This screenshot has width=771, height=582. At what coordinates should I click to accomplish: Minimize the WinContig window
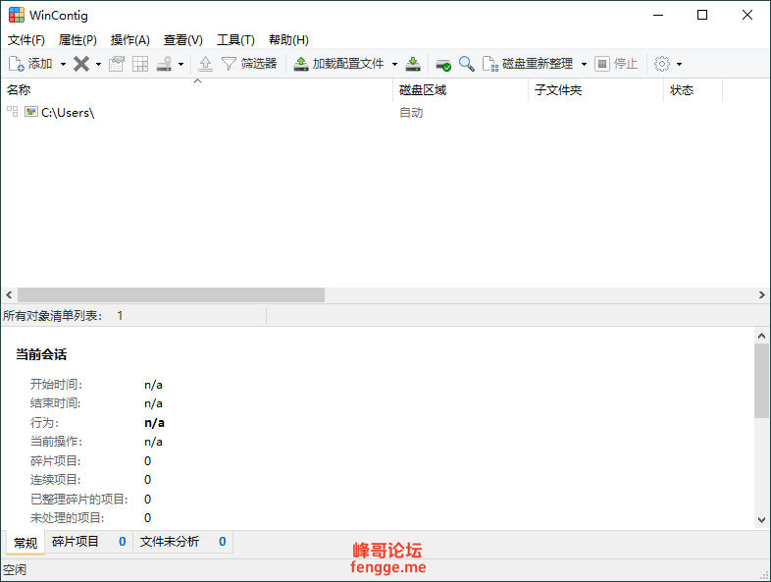pos(658,15)
